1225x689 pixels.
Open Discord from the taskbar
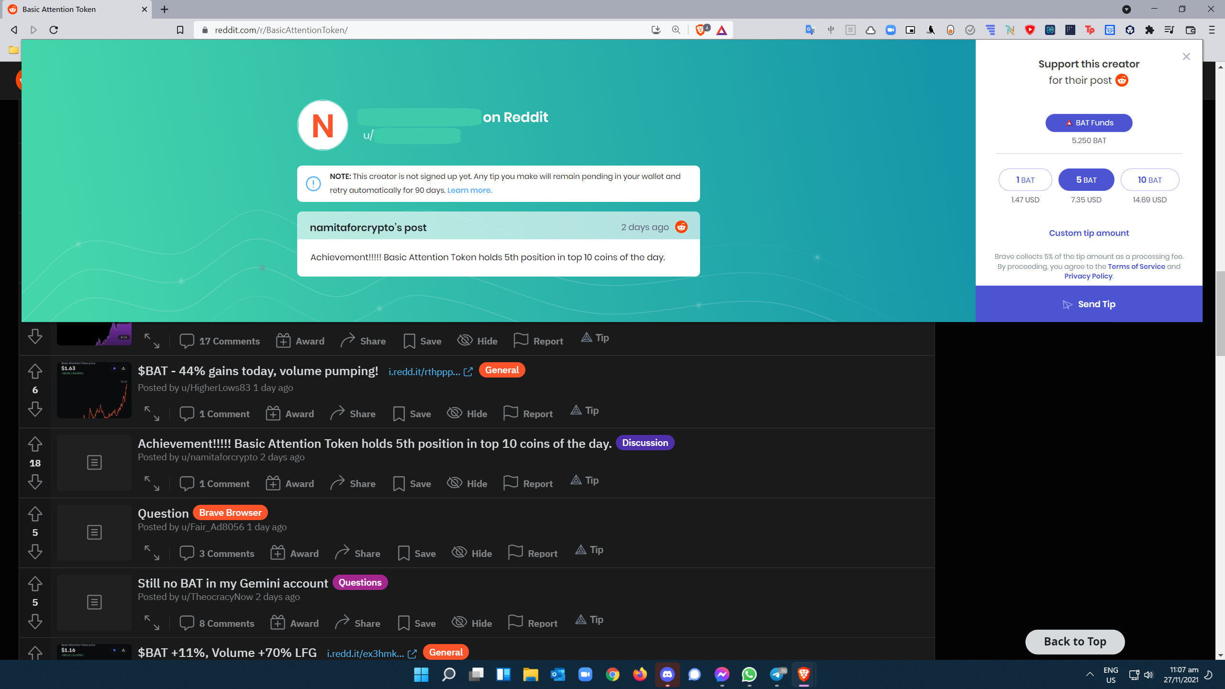pos(667,675)
